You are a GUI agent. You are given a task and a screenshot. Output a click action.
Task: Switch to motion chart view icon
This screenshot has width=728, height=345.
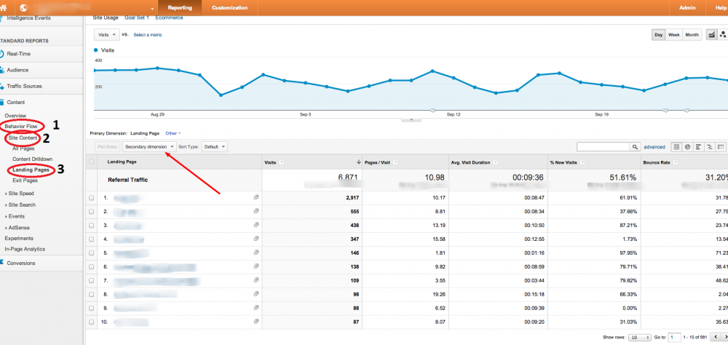pyautogui.click(x=724, y=35)
